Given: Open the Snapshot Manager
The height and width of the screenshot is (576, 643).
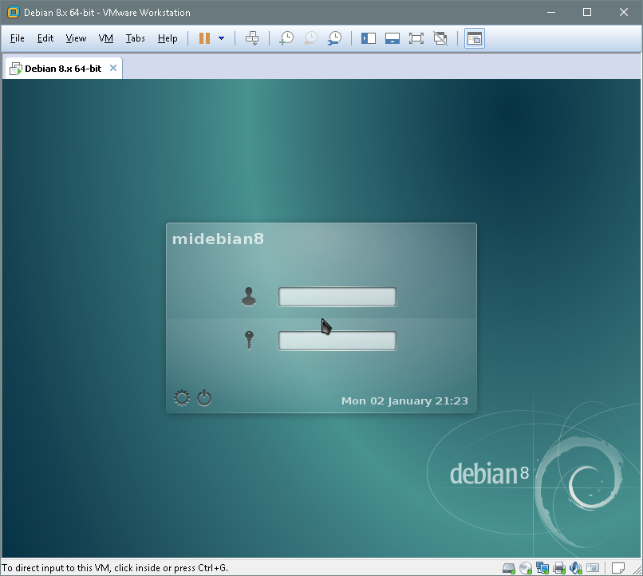Looking at the screenshot, I should 335,37.
